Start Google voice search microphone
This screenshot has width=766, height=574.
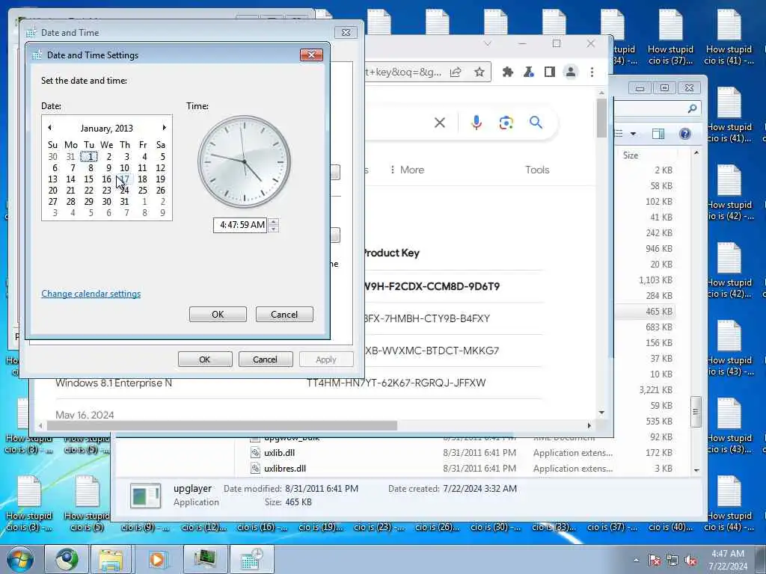click(x=477, y=123)
